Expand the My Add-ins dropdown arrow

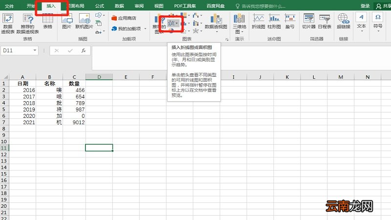tap(145, 29)
